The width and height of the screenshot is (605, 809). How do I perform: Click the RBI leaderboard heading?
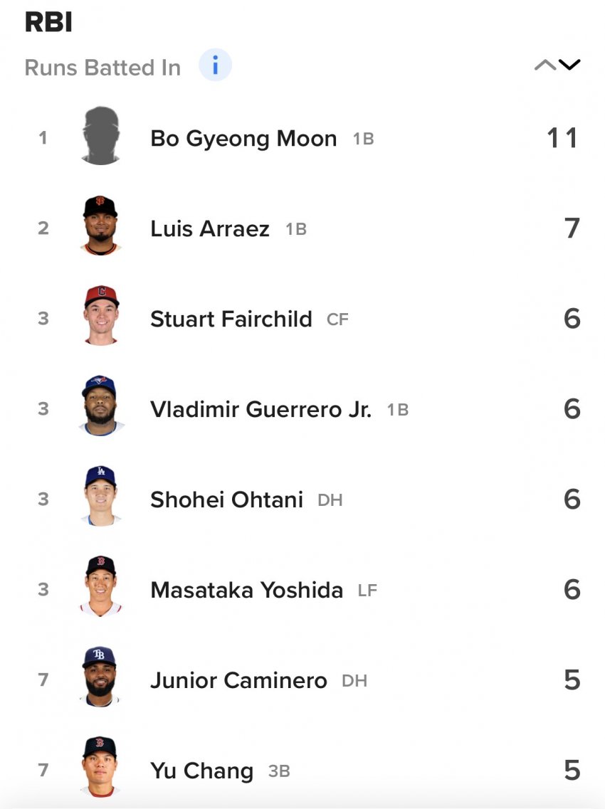pyautogui.click(x=48, y=23)
